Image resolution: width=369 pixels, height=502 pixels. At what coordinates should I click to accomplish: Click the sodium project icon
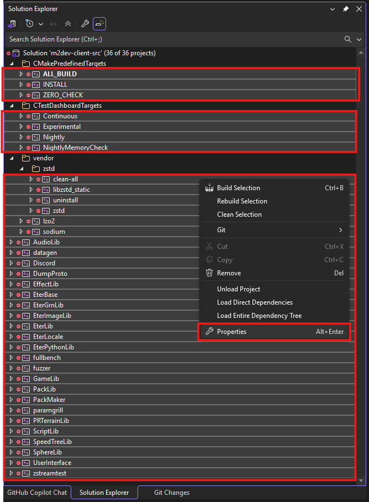(x=36, y=232)
